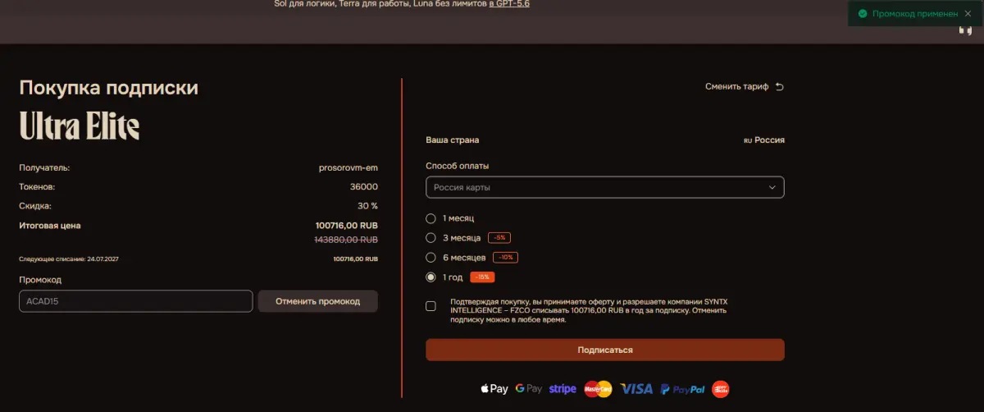Screen dimensions: 984x412
Task: Click the 30 % discount value
Action: (368, 206)
